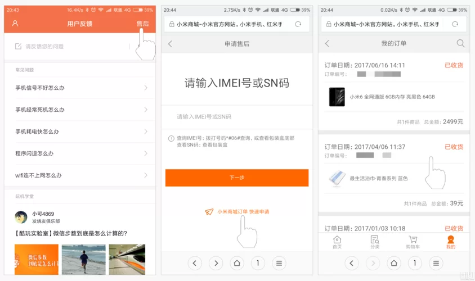Switch to 首页 tab

tap(337, 242)
